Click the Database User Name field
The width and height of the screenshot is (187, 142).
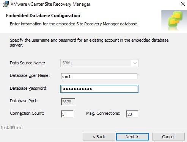coord(99,76)
